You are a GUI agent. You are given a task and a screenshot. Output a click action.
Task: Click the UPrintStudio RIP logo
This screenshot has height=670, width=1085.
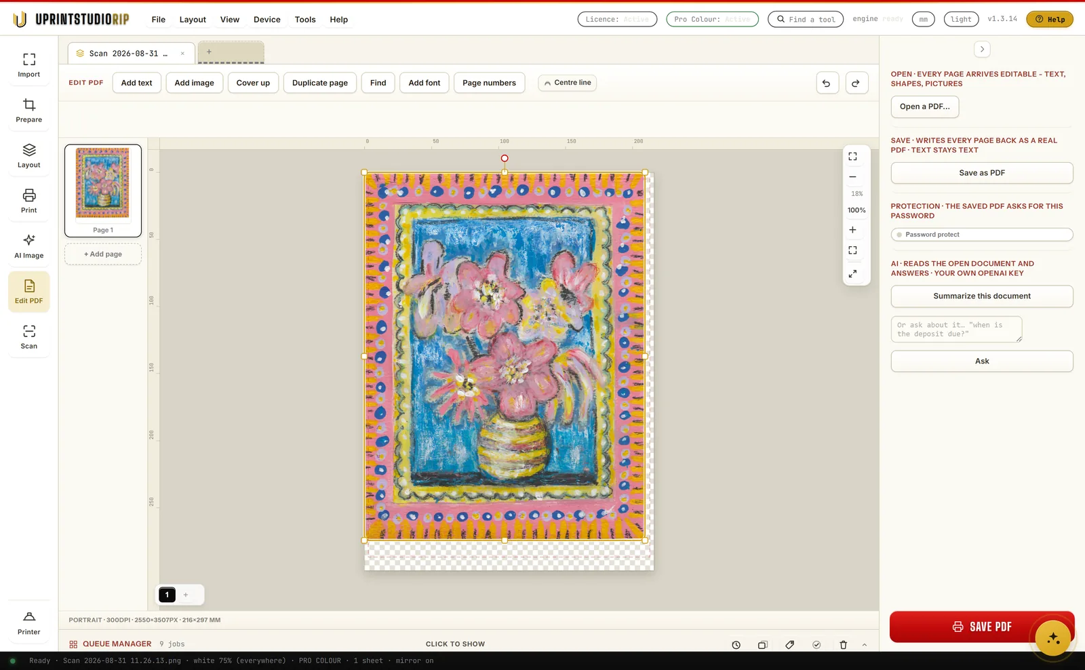point(71,20)
